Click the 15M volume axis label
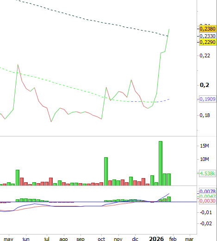The image size is (217, 241). pyautogui.click(x=205, y=146)
